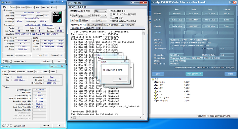Click the Memory Latency result 45.9 ns

pyautogui.click(x=226, y=13)
